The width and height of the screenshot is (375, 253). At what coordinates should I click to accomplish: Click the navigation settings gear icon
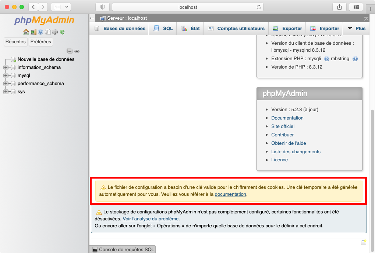[55, 32]
